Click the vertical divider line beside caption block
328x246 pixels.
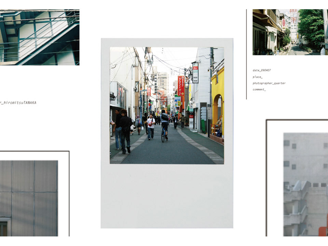click(246, 54)
